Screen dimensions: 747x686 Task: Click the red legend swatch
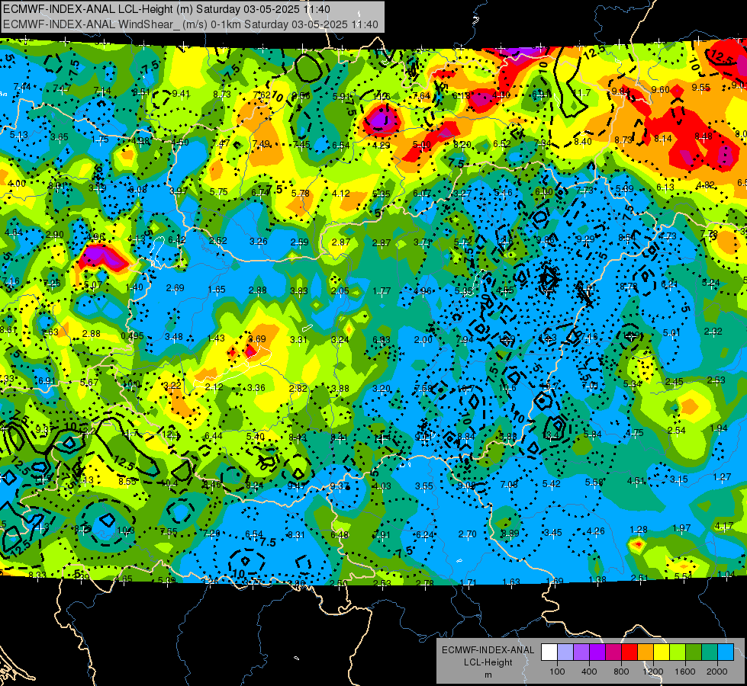click(x=629, y=652)
